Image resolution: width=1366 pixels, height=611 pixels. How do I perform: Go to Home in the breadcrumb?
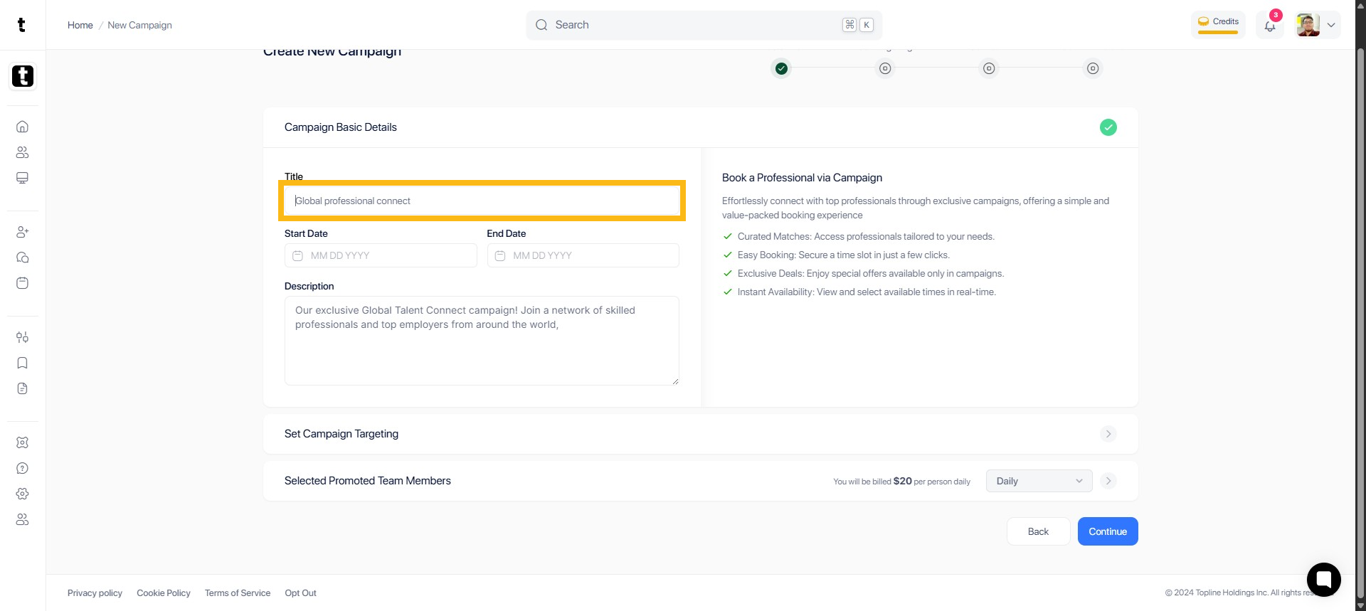click(80, 25)
